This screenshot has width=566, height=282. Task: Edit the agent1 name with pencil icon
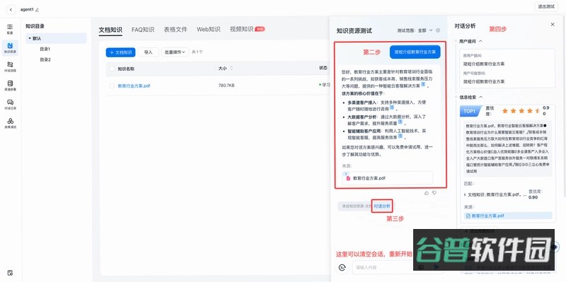coord(37,10)
